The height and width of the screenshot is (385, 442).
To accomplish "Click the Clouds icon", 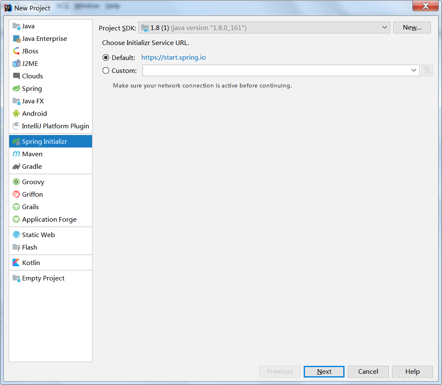I will point(16,76).
